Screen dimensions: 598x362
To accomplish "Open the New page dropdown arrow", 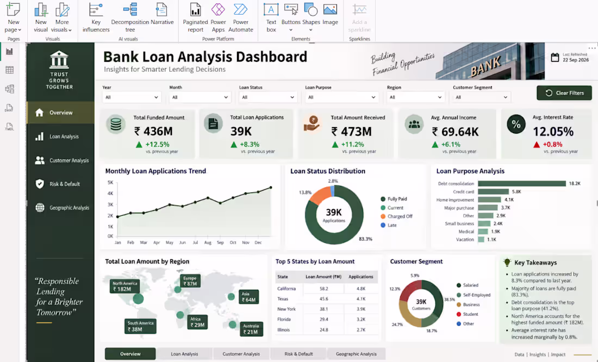I will (x=20, y=30).
